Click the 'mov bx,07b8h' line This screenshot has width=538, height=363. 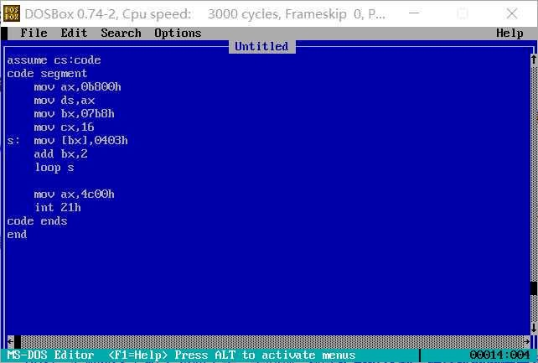coord(74,113)
